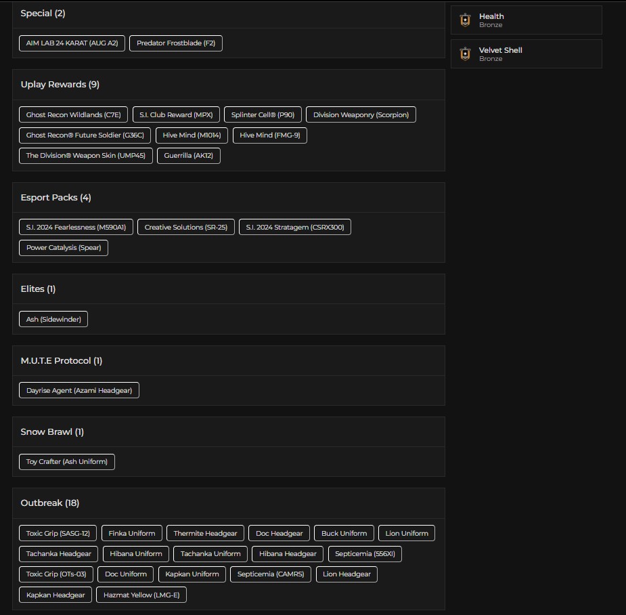This screenshot has height=615, width=626.
Task: Select the Ash (Sidewinder) elite skin
Action: (53, 319)
